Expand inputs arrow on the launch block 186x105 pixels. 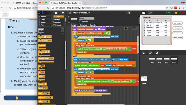(x=52, y=97)
